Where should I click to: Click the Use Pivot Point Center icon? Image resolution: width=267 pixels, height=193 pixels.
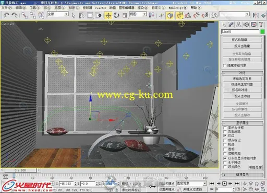(151, 15)
